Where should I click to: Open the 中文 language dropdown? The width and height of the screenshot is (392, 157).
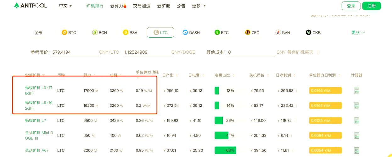(65, 6)
